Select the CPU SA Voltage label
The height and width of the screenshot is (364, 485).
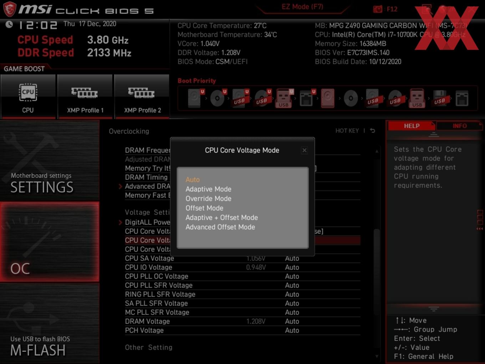point(149,258)
